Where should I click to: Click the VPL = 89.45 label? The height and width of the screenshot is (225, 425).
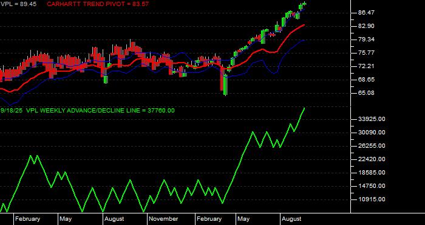coord(19,4)
